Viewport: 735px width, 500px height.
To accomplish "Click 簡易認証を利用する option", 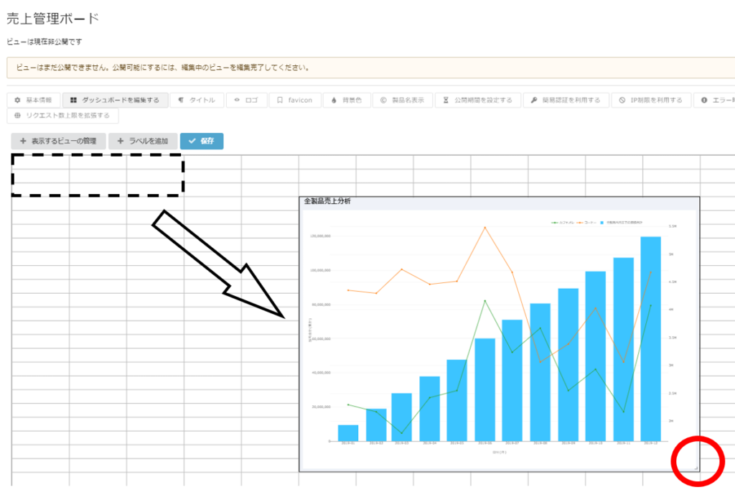I will (566, 101).
